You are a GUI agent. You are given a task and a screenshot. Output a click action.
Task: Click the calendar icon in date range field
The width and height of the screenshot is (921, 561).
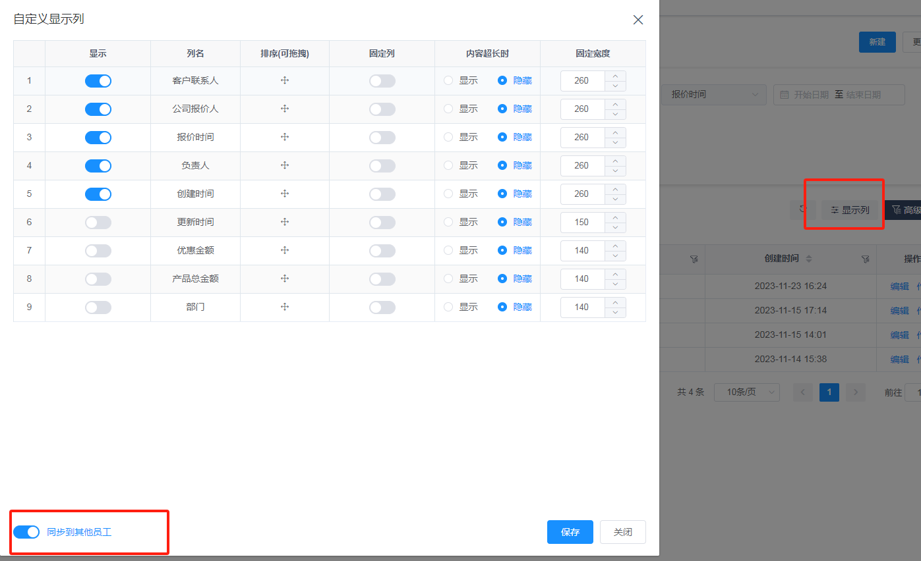(785, 95)
